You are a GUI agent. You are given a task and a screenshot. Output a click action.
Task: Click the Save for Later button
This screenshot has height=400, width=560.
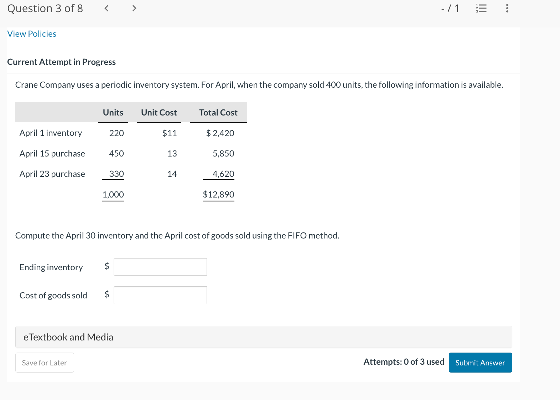(x=45, y=363)
